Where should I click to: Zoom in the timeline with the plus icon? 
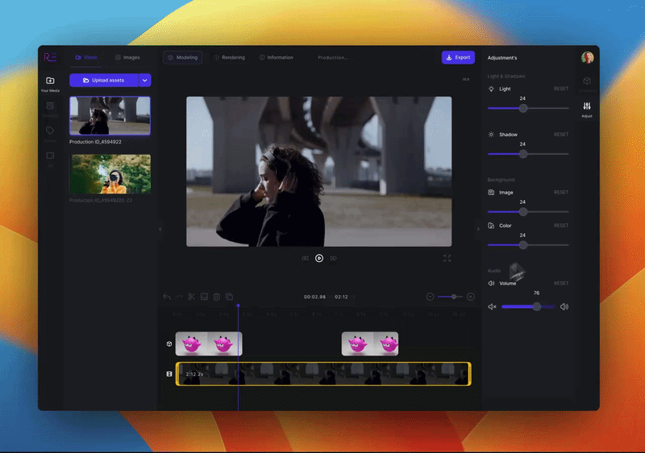(471, 297)
